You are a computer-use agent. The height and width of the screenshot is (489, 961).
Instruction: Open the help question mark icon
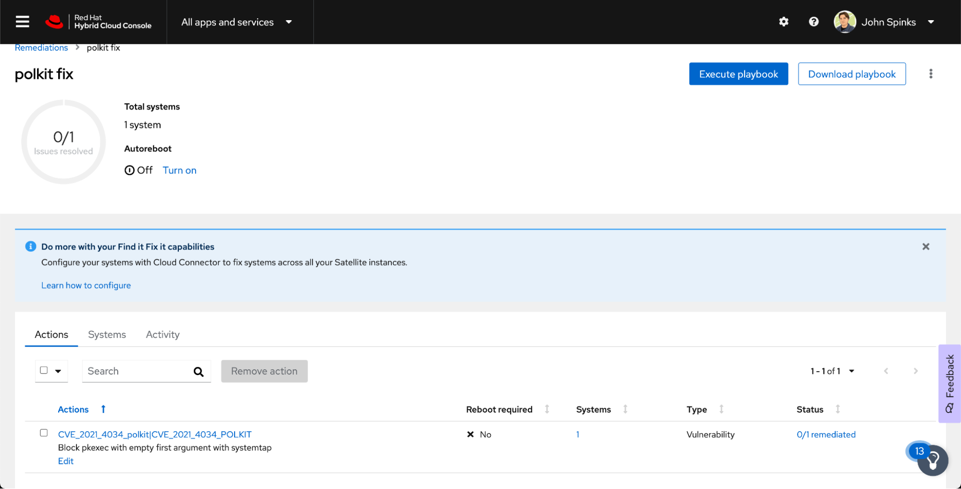(x=813, y=22)
